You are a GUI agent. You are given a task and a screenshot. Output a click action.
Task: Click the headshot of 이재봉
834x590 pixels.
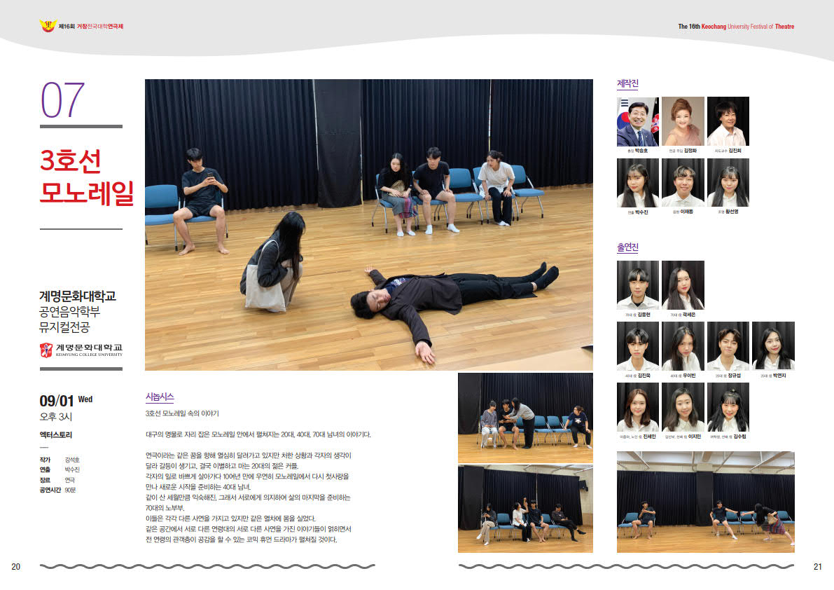683,182
